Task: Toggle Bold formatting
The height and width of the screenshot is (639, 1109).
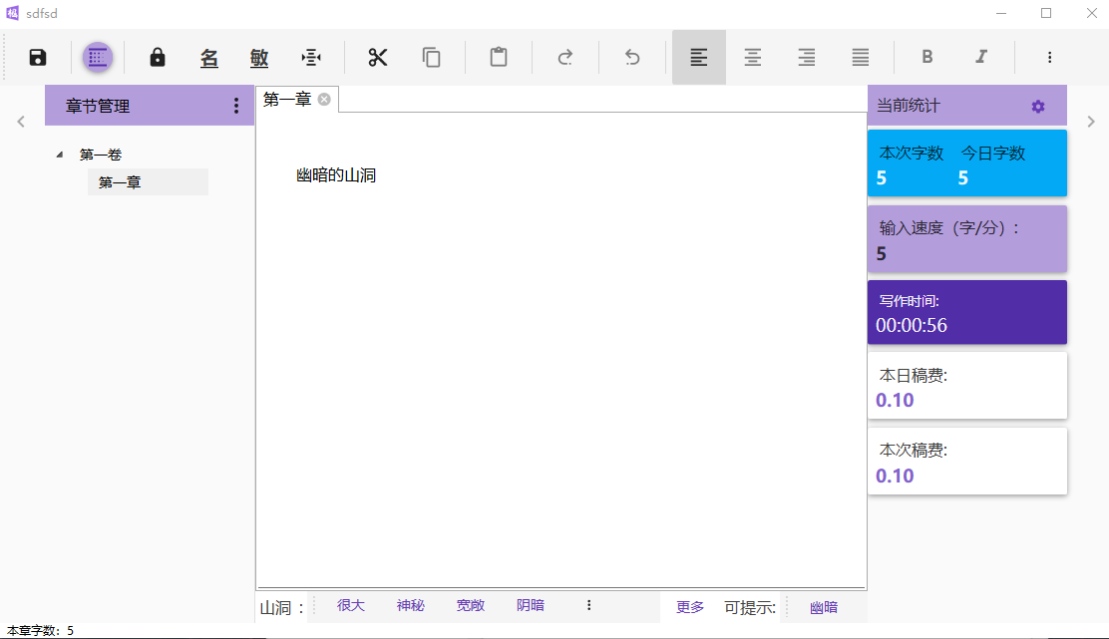Action: [x=927, y=57]
